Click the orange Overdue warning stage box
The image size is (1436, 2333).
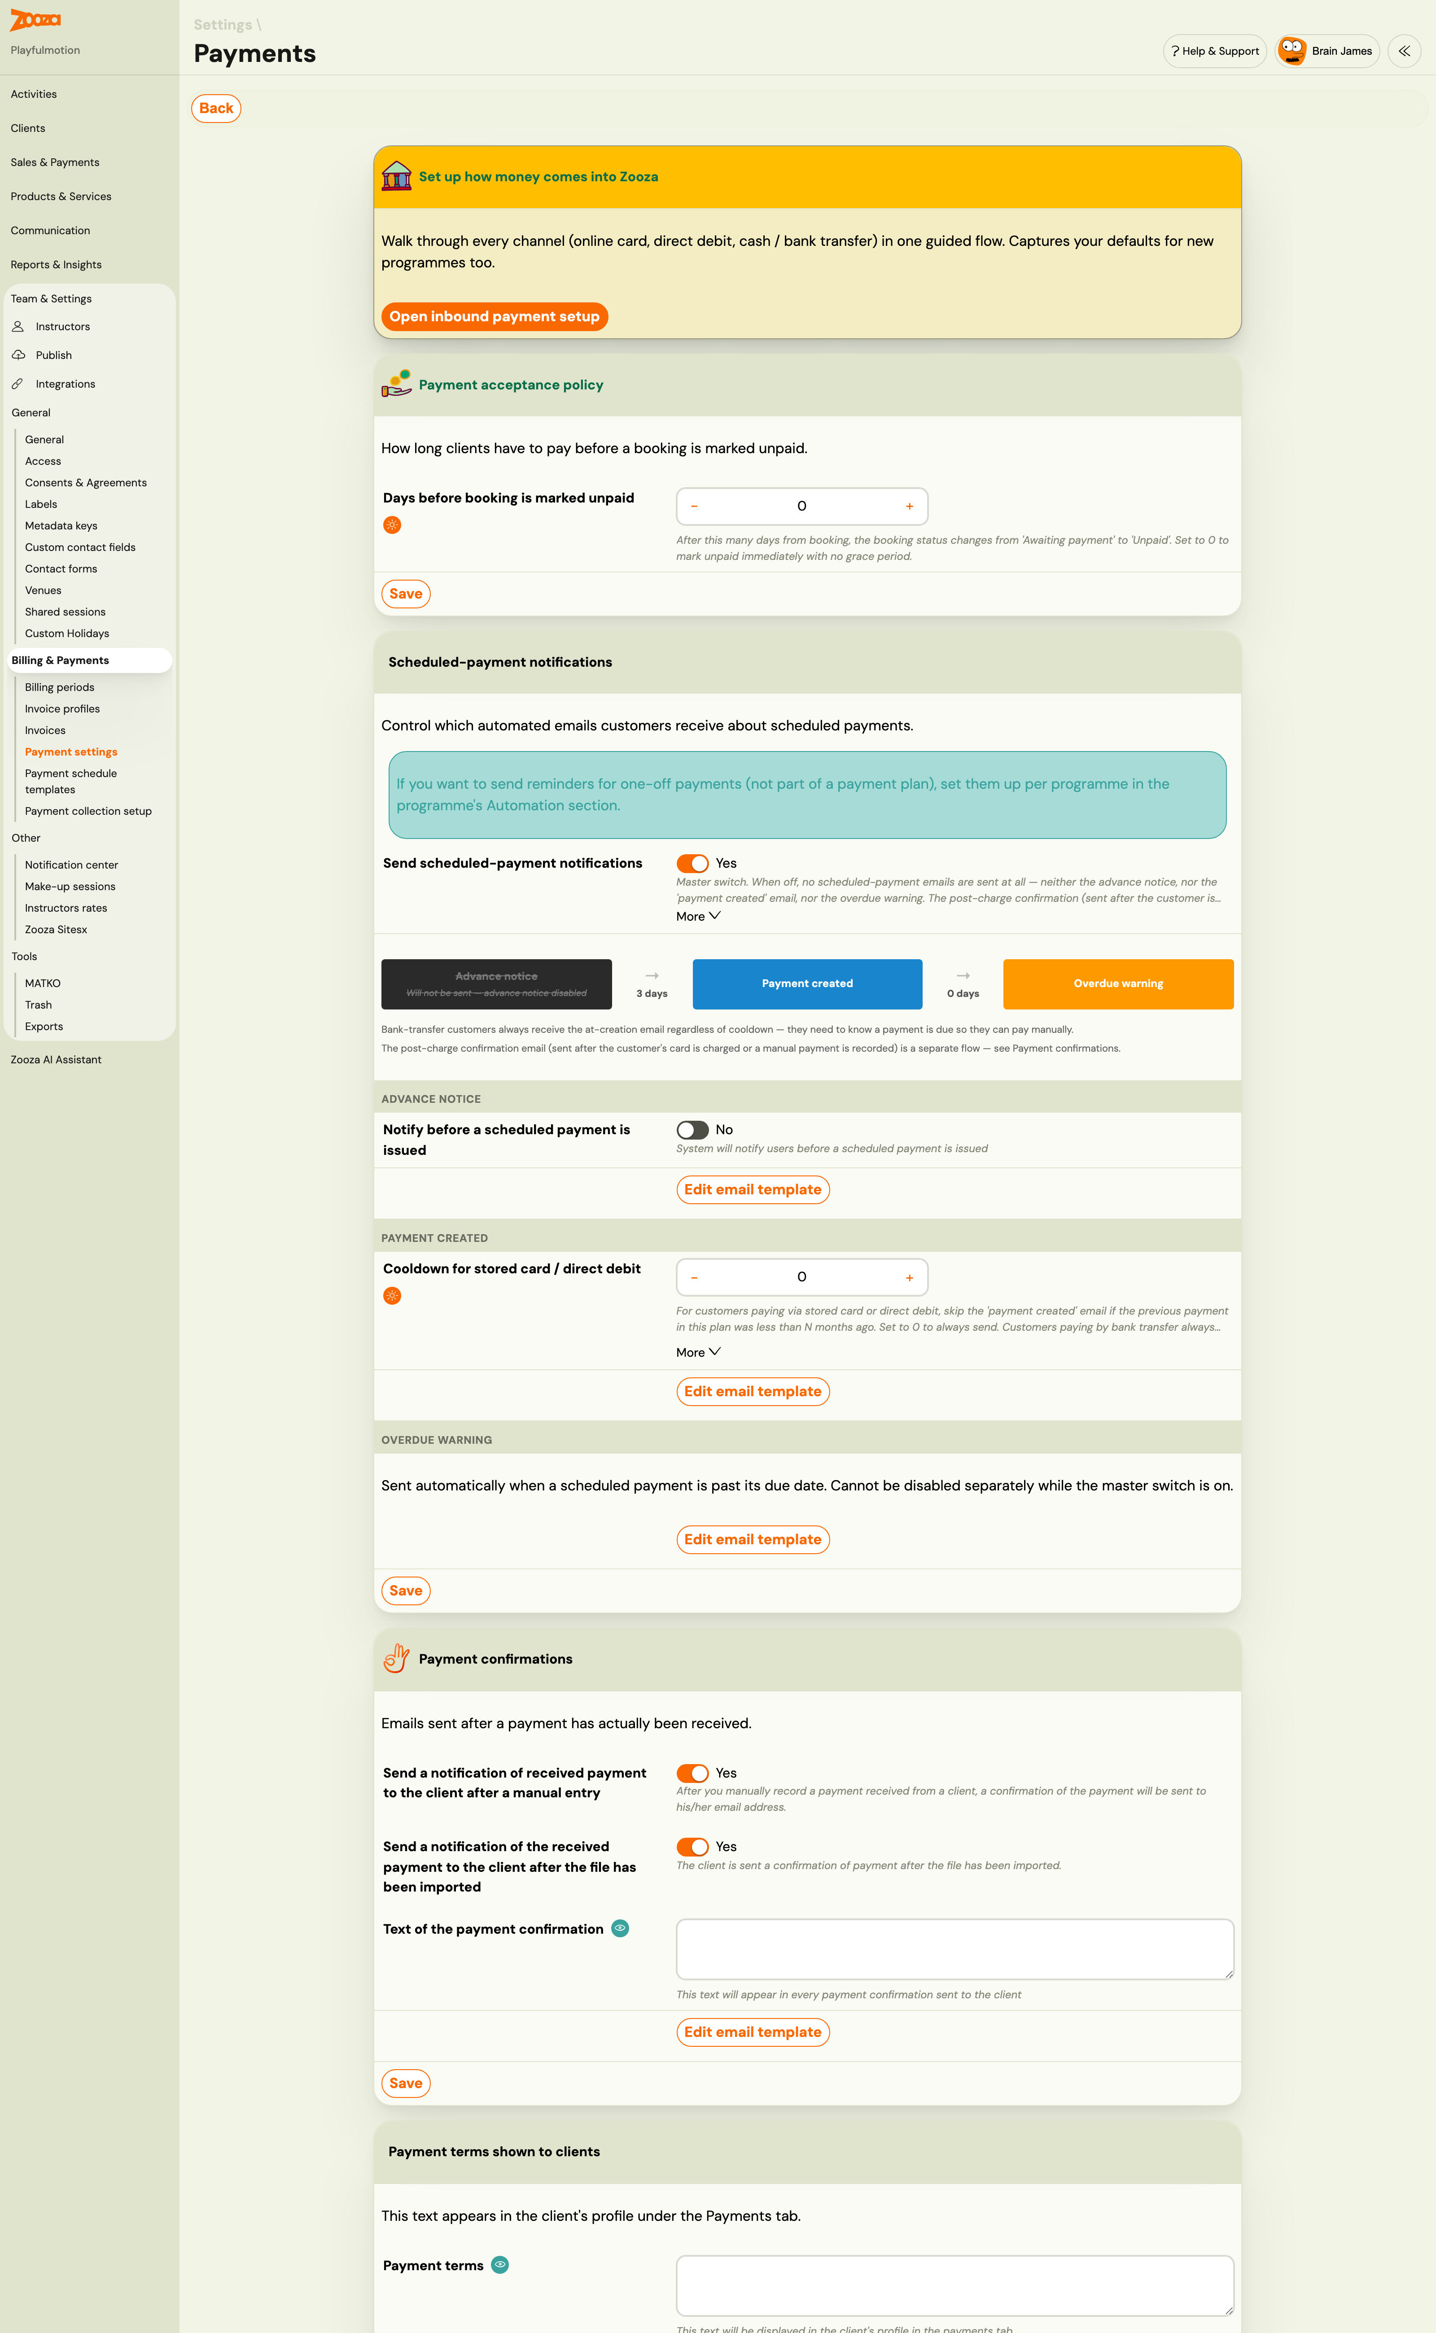1118,984
